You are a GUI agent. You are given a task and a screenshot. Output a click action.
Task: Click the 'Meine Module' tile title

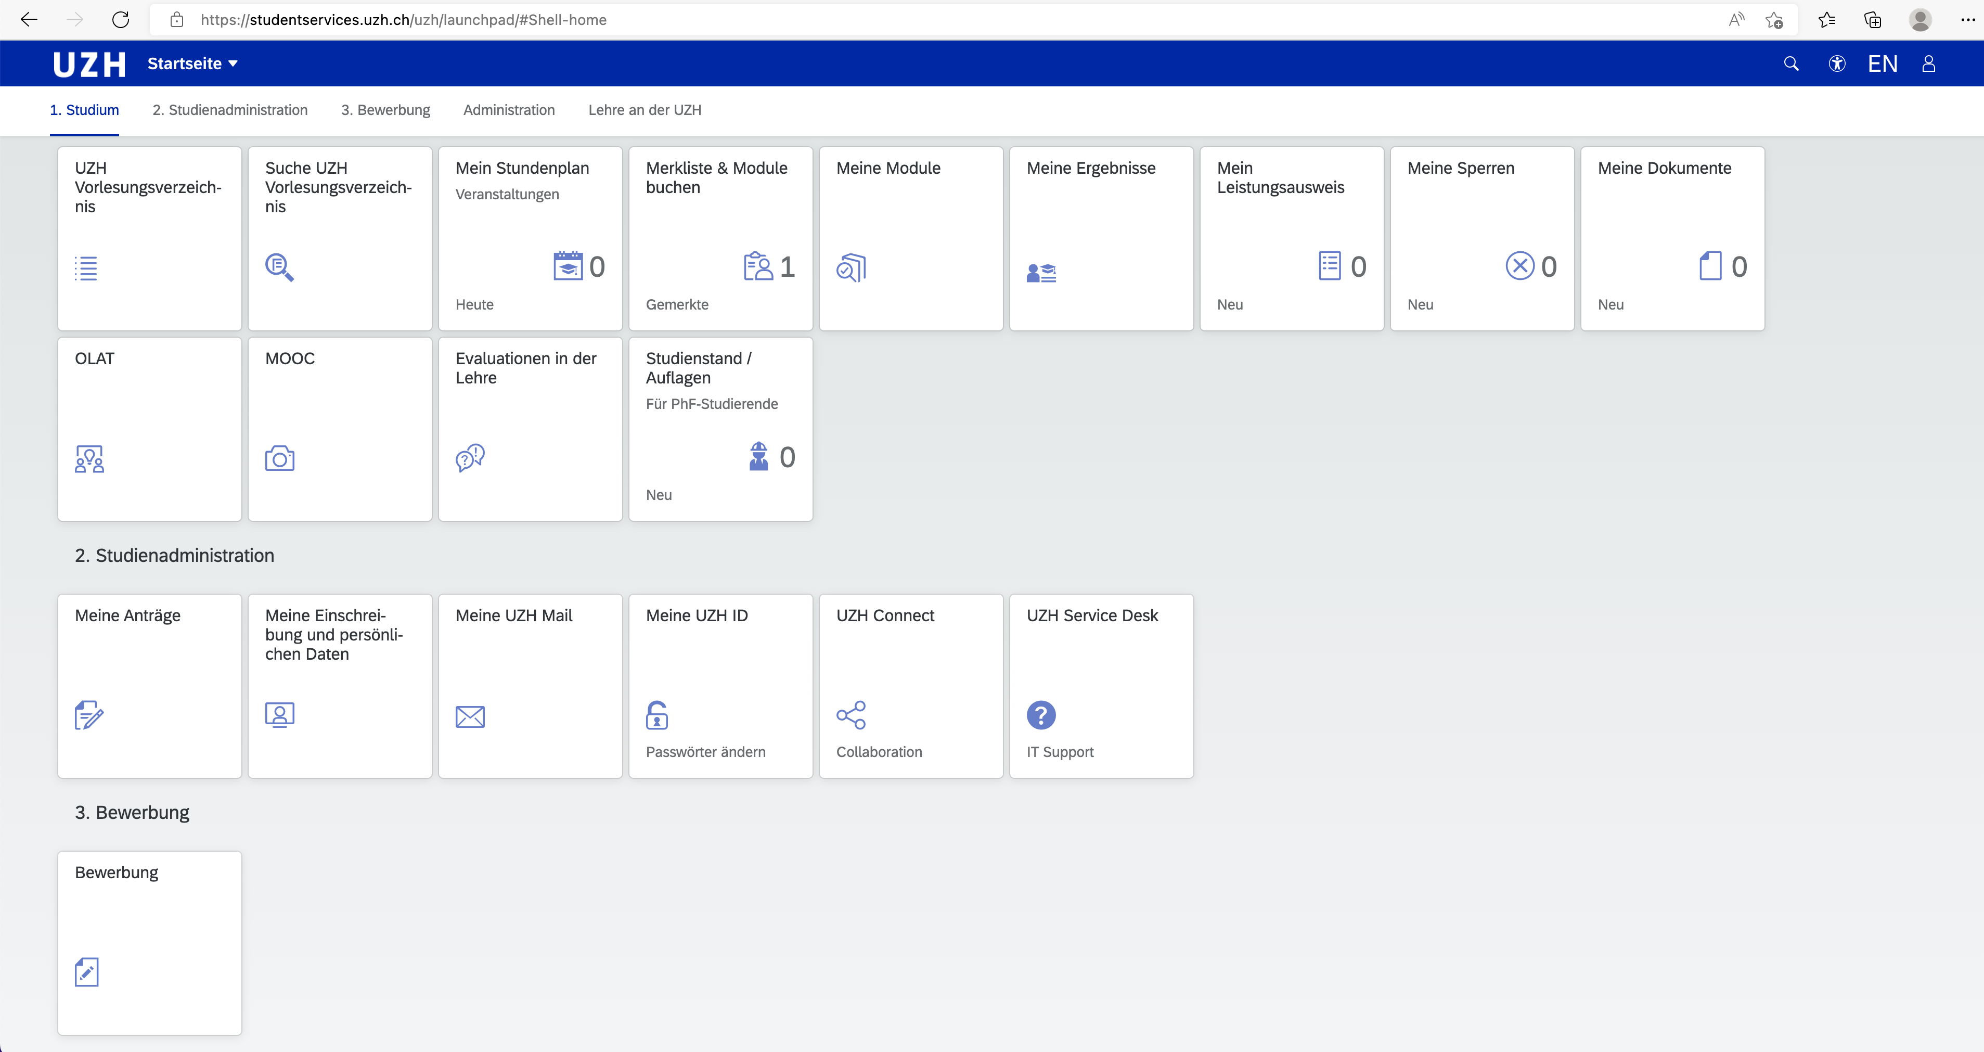coord(888,168)
